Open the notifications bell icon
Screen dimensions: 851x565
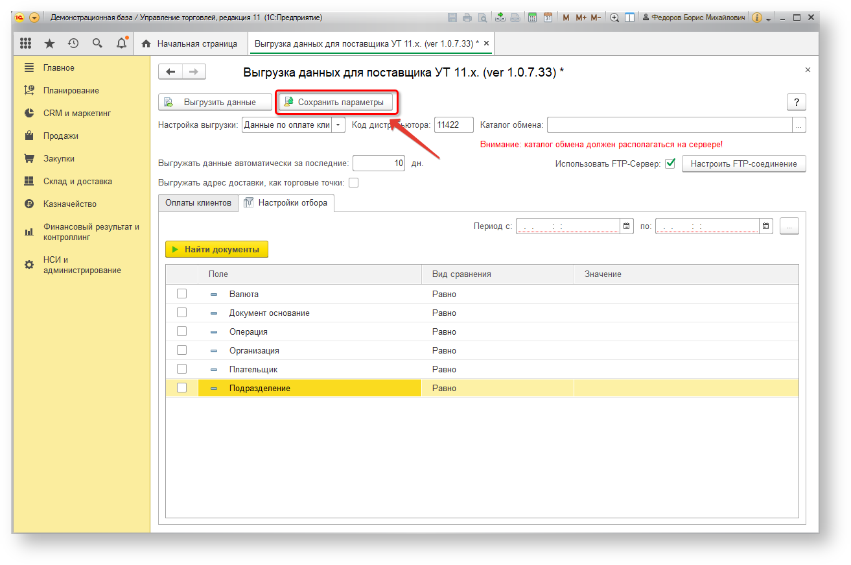pyautogui.click(x=121, y=43)
